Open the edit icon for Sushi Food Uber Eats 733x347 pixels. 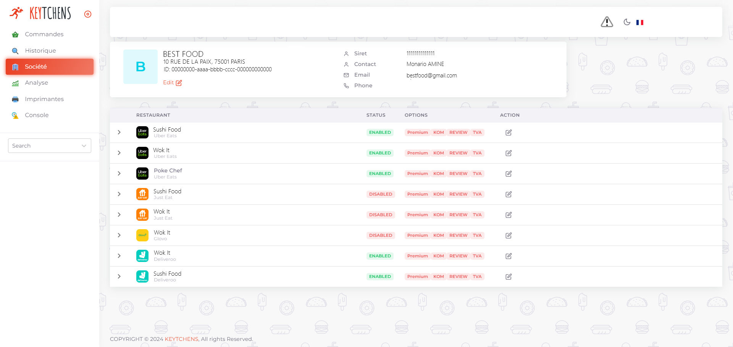point(509,133)
